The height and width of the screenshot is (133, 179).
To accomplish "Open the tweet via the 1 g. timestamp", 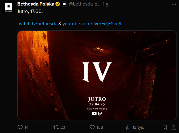I will coord(106,4).
